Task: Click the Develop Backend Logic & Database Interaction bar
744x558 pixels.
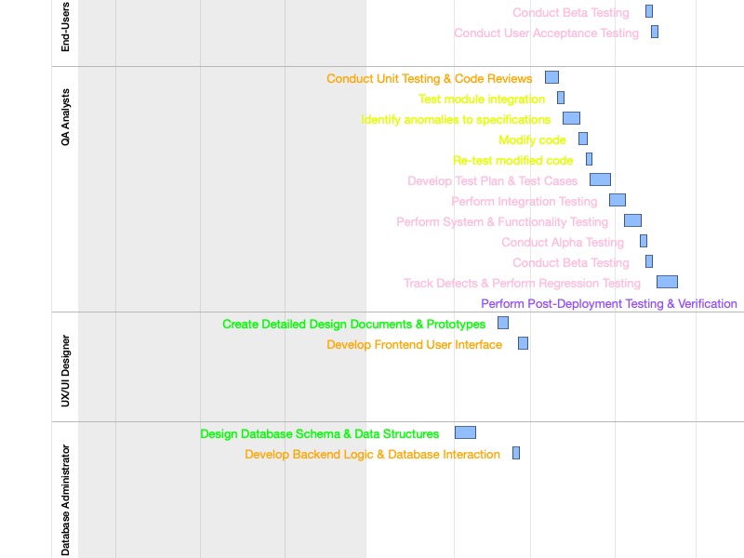Action: point(516,453)
